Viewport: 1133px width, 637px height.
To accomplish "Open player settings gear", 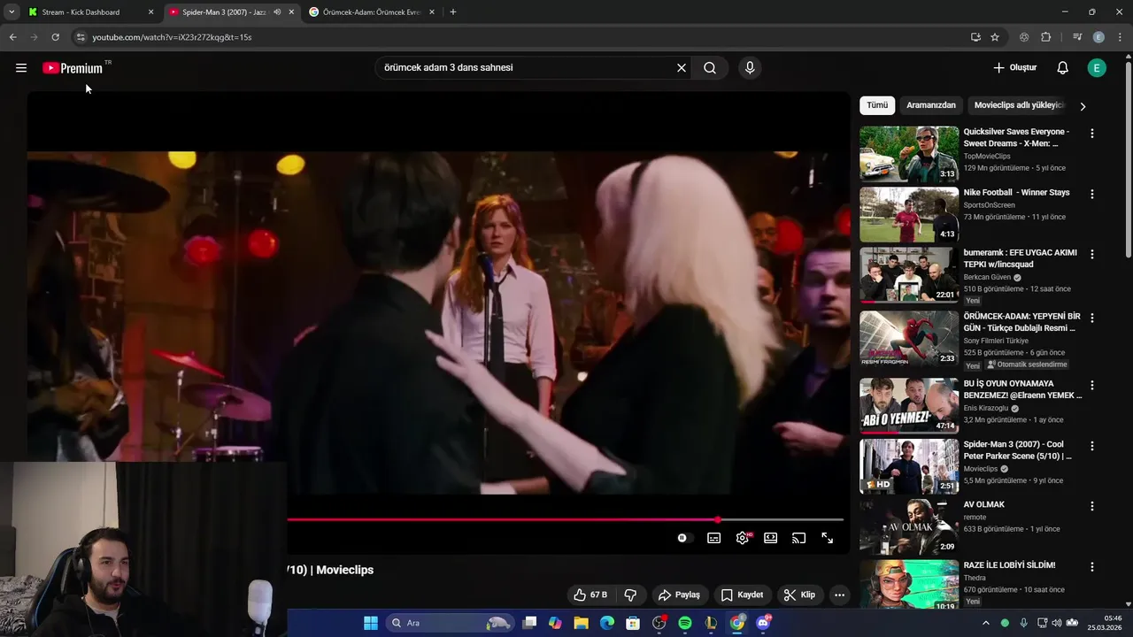I will click(x=743, y=538).
